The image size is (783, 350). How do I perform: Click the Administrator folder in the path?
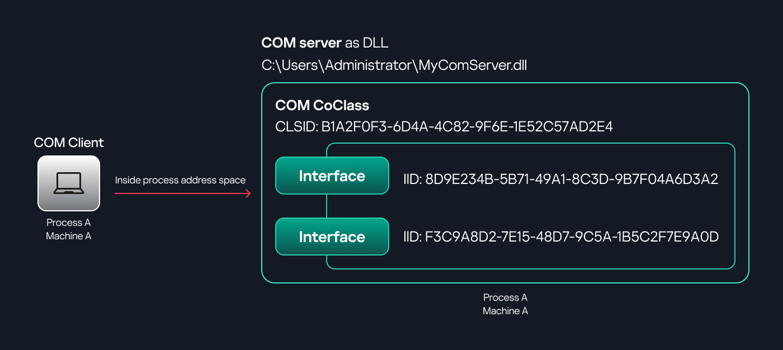coord(369,65)
